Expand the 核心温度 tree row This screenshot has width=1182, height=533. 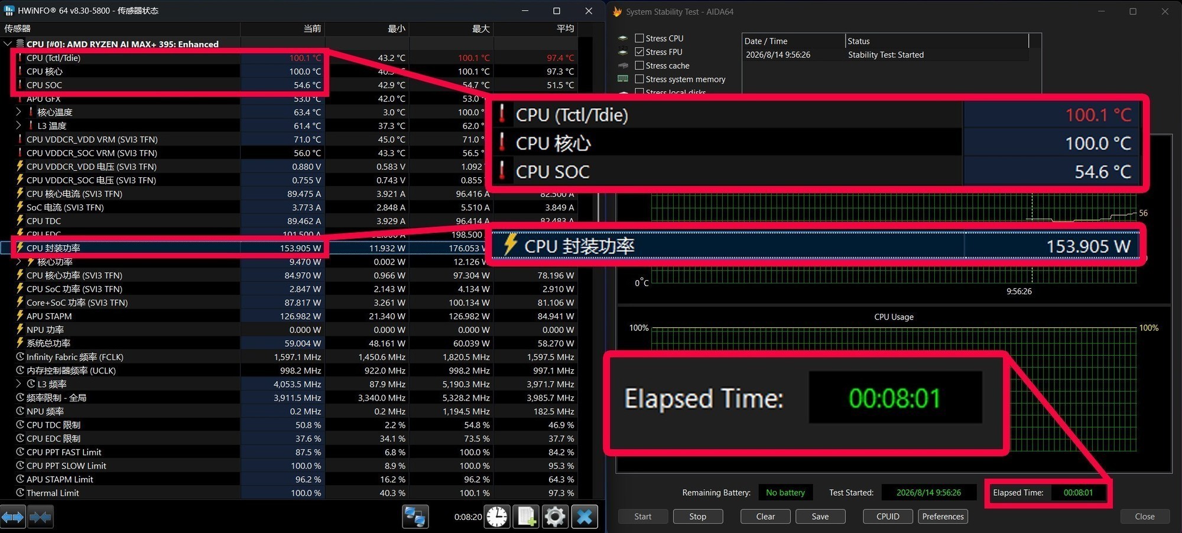click(x=19, y=112)
